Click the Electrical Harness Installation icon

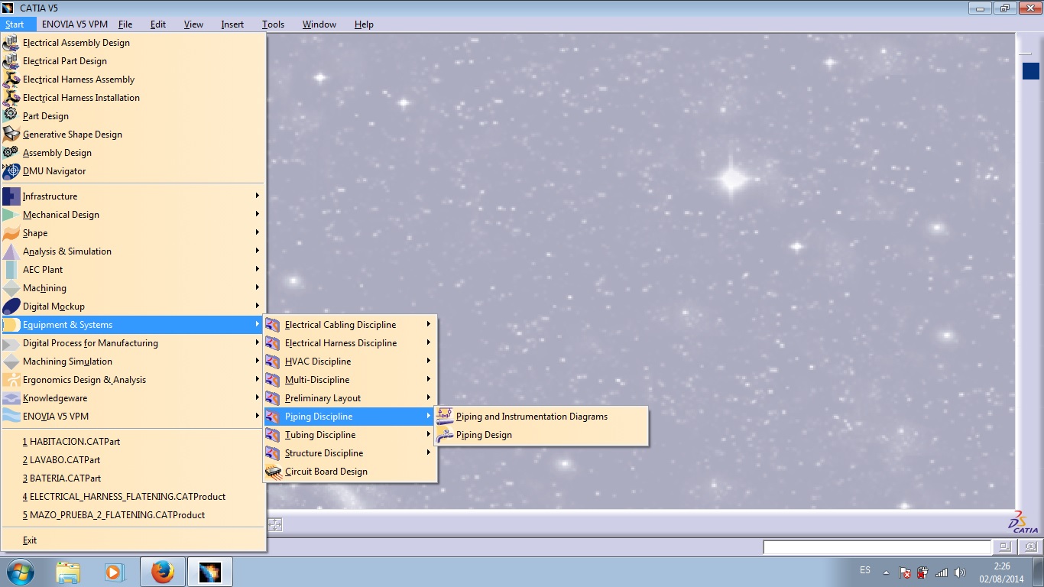click(11, 98)
